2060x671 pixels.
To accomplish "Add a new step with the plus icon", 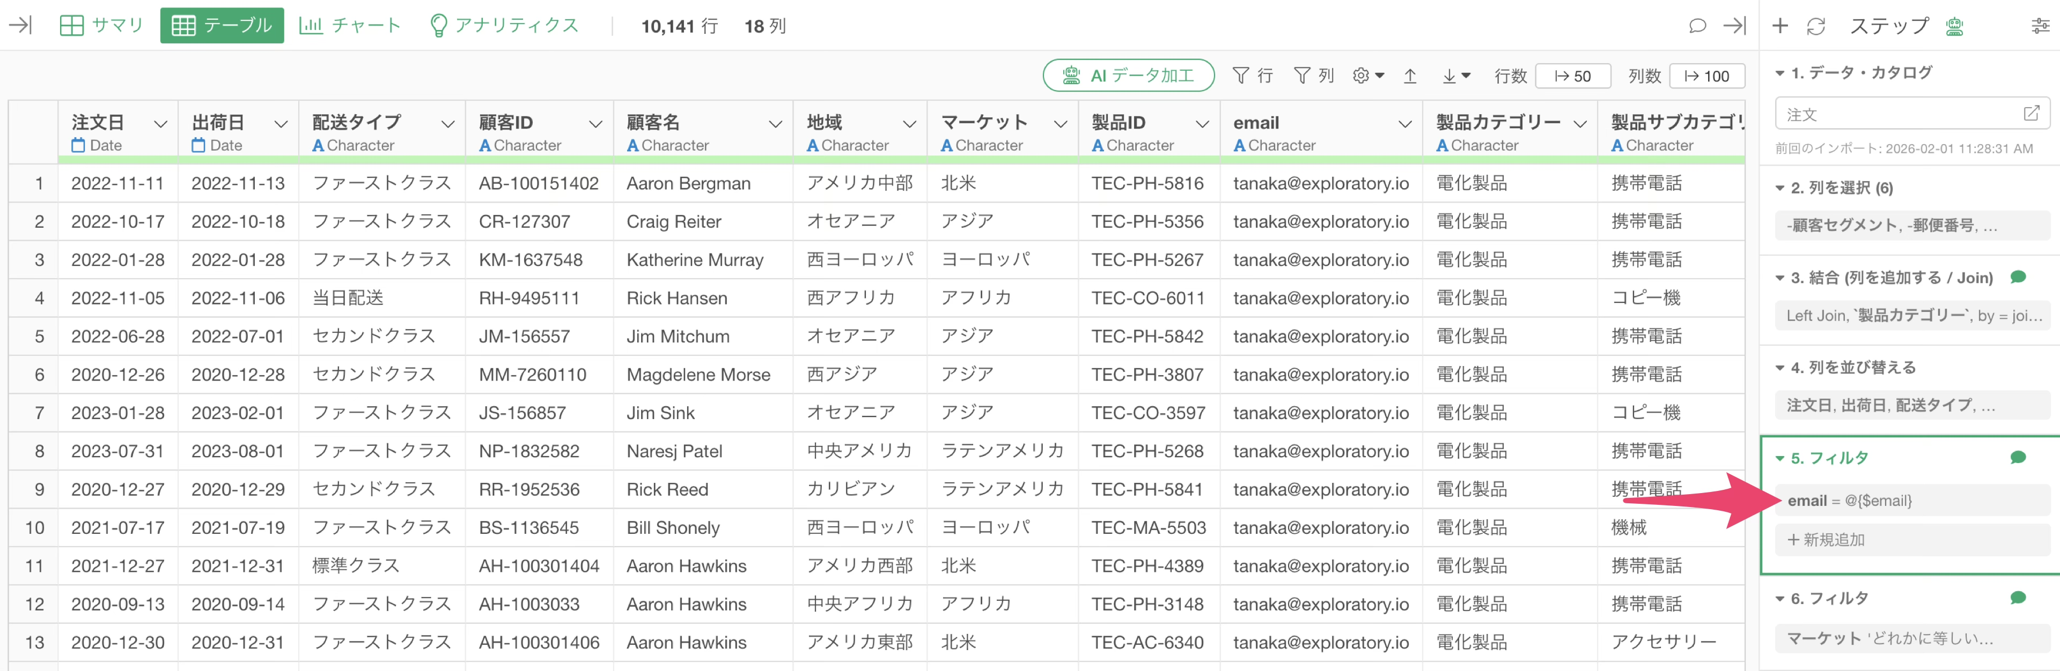I will 1779,26.
